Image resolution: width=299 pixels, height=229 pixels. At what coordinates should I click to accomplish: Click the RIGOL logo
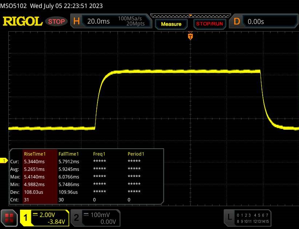click(23, 21)
